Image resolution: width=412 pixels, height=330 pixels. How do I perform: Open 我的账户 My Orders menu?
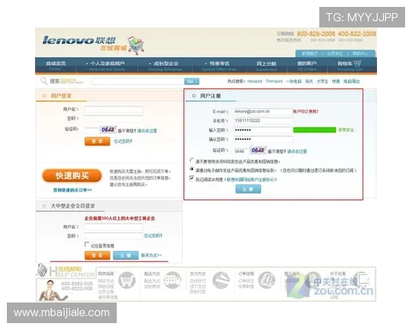tap(307, 65)
